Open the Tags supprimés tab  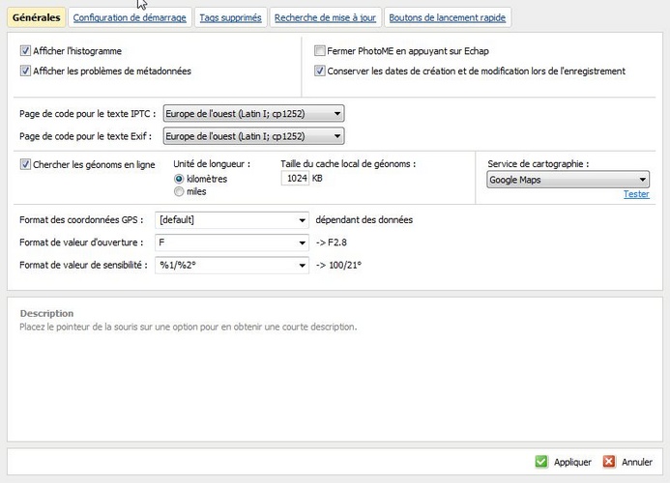click(230, 17)
